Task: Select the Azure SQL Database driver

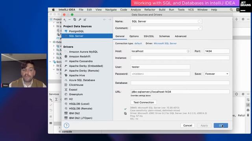Action: tap(82, 80)
